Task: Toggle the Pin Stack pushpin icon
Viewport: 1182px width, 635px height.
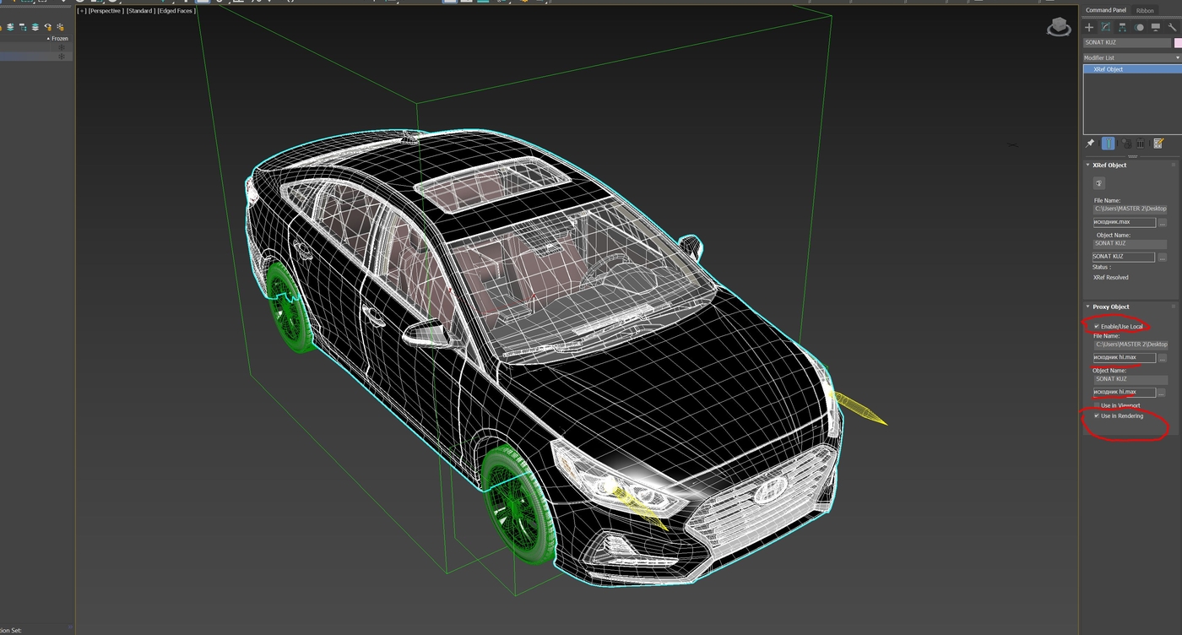Action: [1090, 144]
